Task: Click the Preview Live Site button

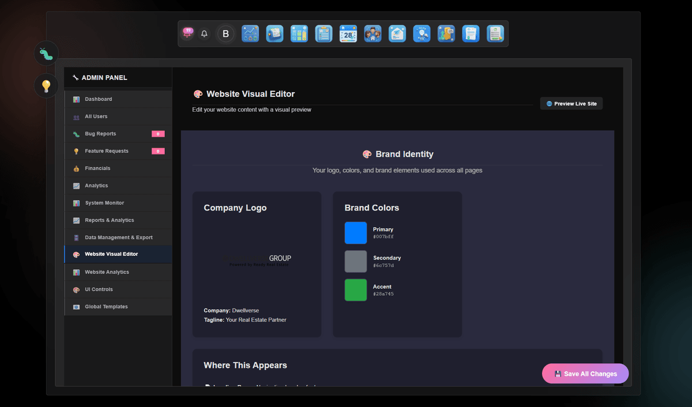Action: tap(571, 103)
